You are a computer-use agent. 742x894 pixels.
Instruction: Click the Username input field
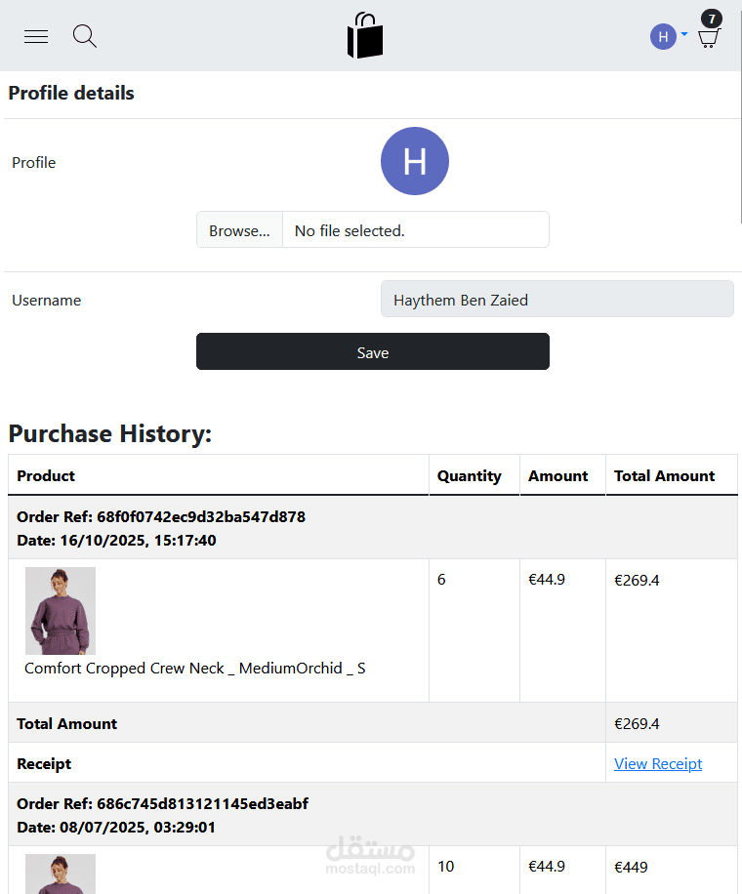point(556,300)
